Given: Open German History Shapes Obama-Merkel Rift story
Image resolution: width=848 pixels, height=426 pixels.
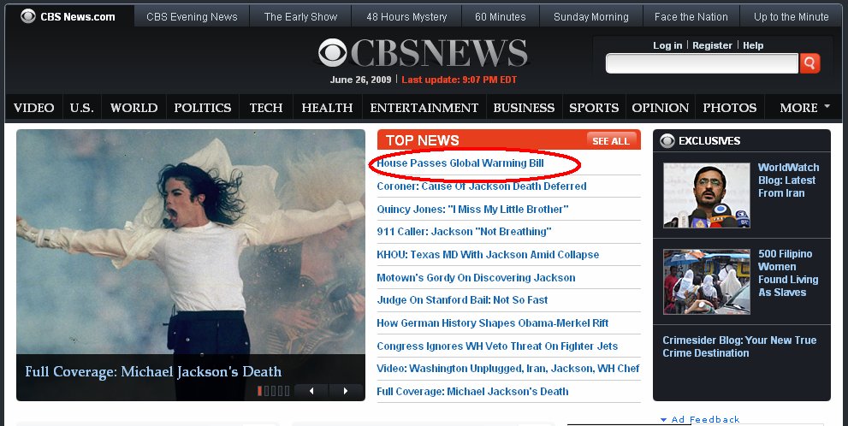Looking at the screenshot, I should 493,323.
